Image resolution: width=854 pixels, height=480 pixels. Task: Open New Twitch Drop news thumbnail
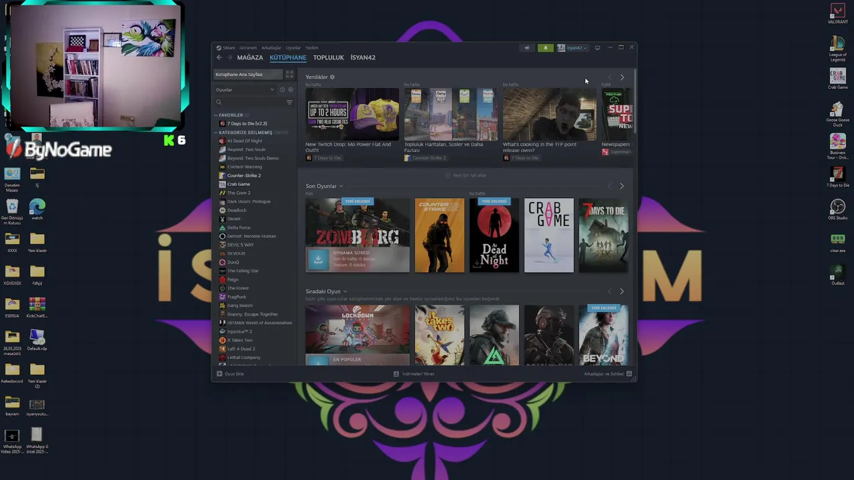[x=352, y=114]
